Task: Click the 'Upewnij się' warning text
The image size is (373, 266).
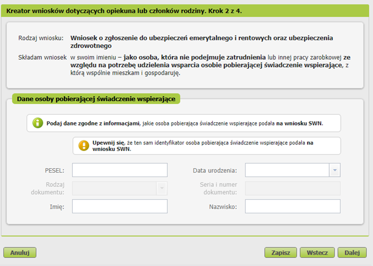Action: coord(203,146)
